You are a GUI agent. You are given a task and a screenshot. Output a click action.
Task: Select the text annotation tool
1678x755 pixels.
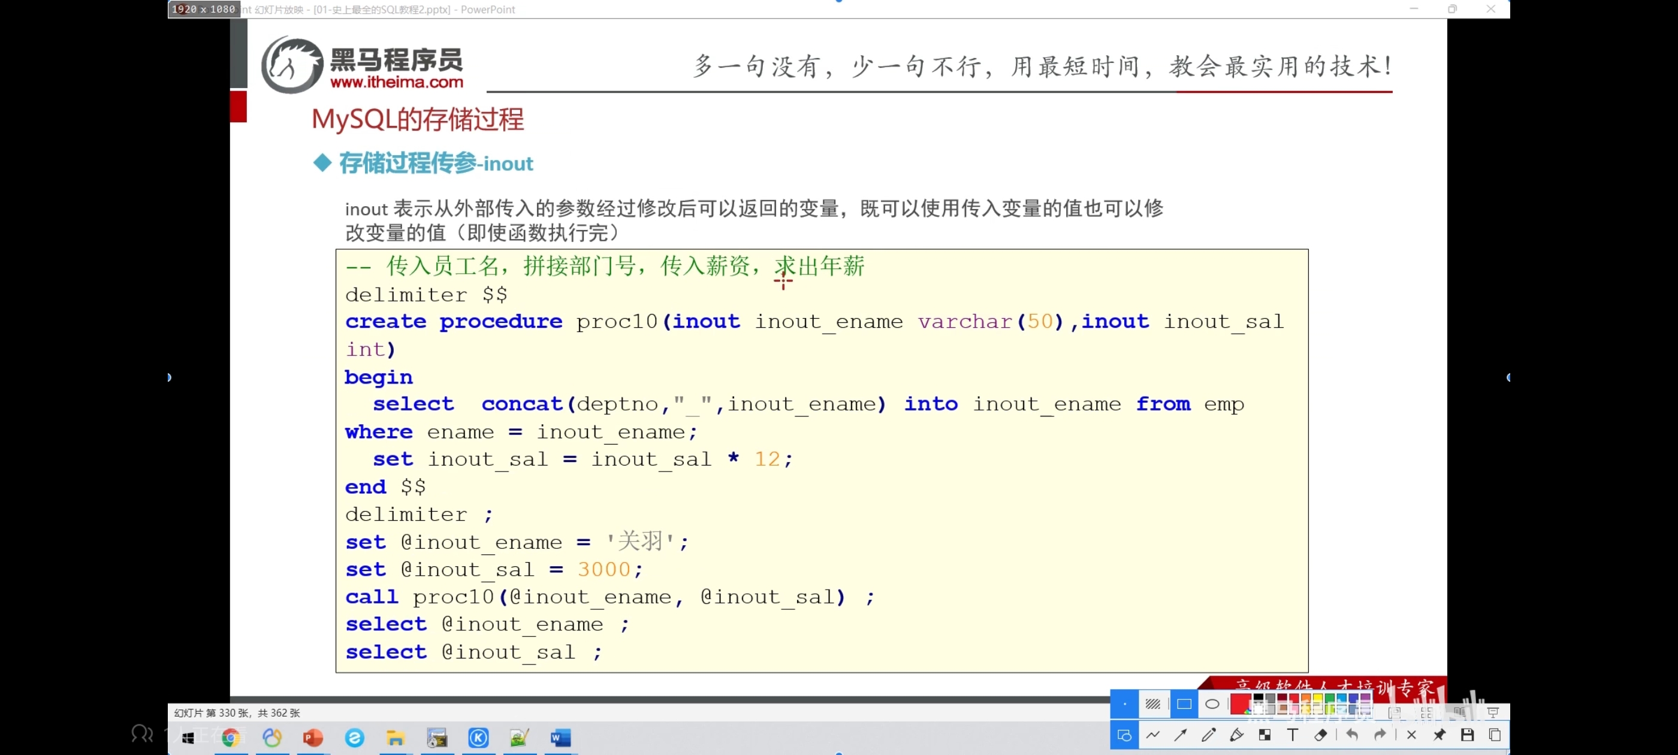(1293, 735)
